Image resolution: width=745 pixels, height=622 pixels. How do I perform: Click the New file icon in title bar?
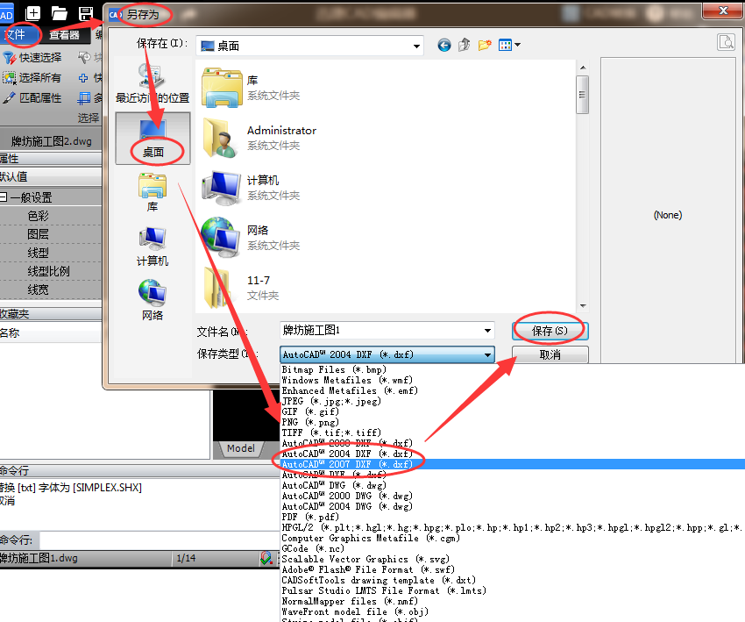(x=32, y=13)
